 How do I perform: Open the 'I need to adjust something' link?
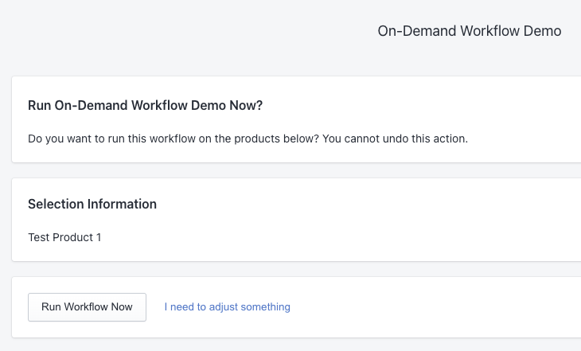pyautogui.click(x=227, y=307)
